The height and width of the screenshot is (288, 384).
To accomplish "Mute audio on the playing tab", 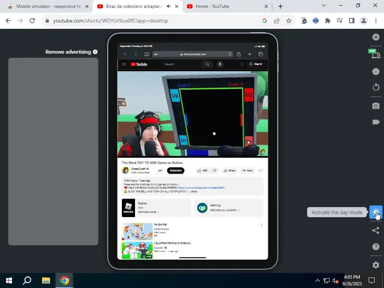I will click(168, 6).
